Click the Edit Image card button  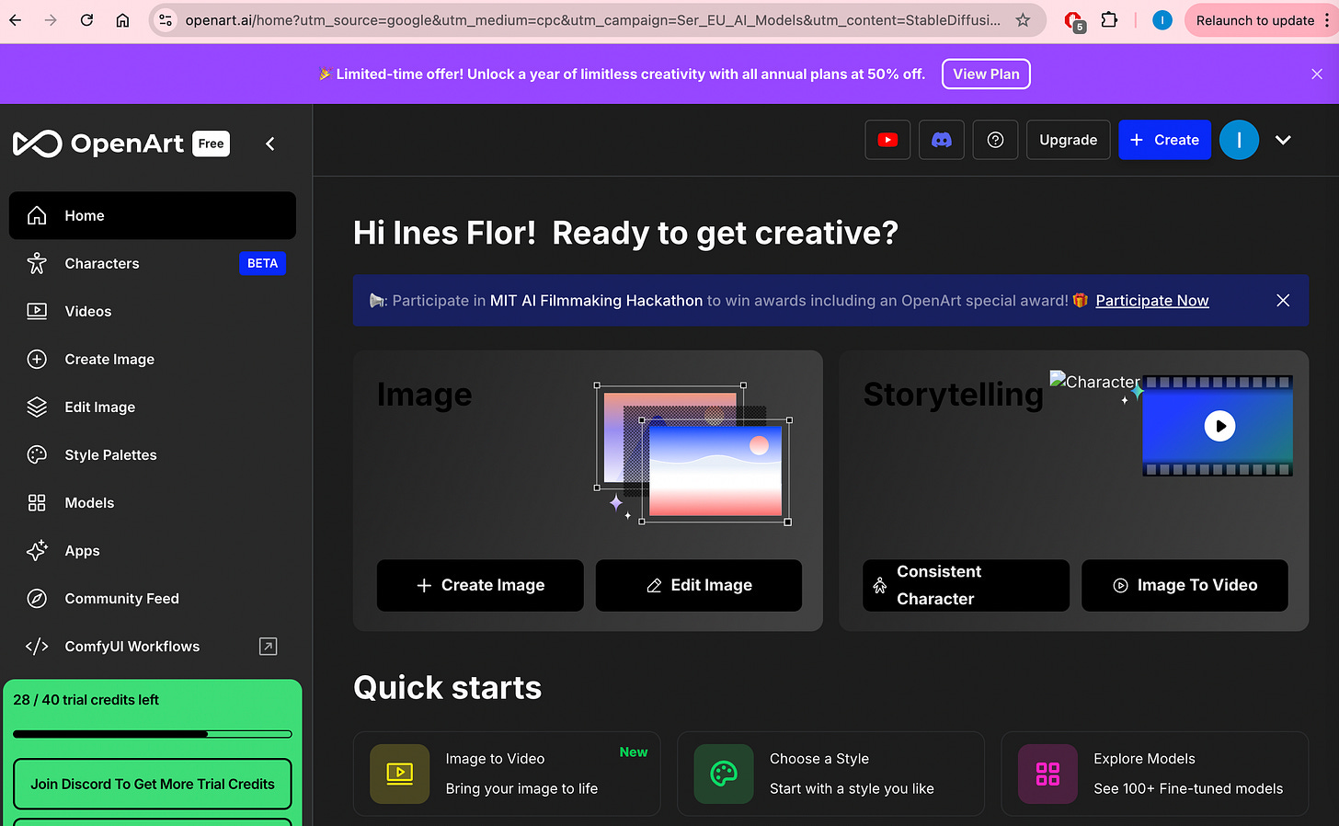[x=699, y=585]
